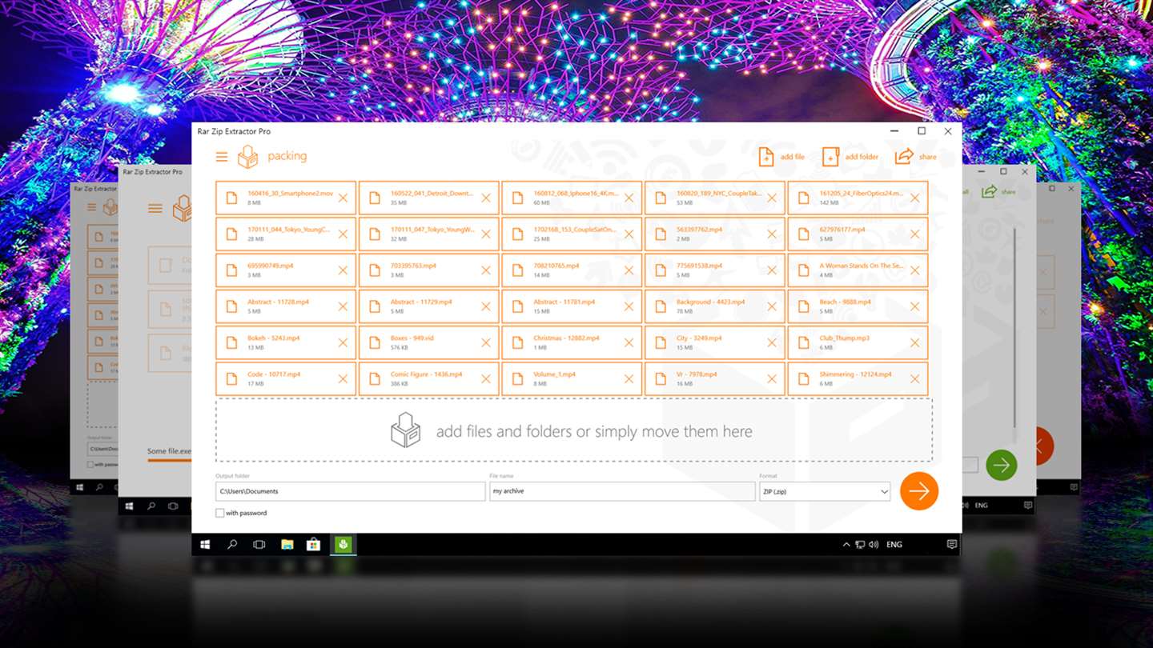Remove Shimmering - 12124.mp4 from the list

pos(914,378)
